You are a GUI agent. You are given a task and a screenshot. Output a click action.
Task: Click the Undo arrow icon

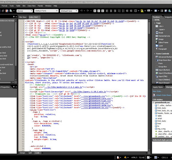pos(81,11)
